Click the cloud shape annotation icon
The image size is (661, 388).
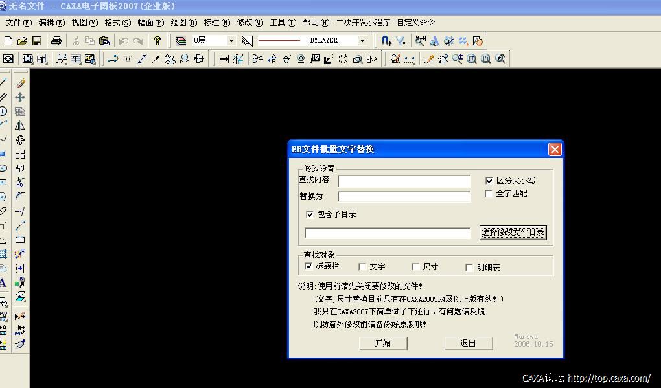170,59
